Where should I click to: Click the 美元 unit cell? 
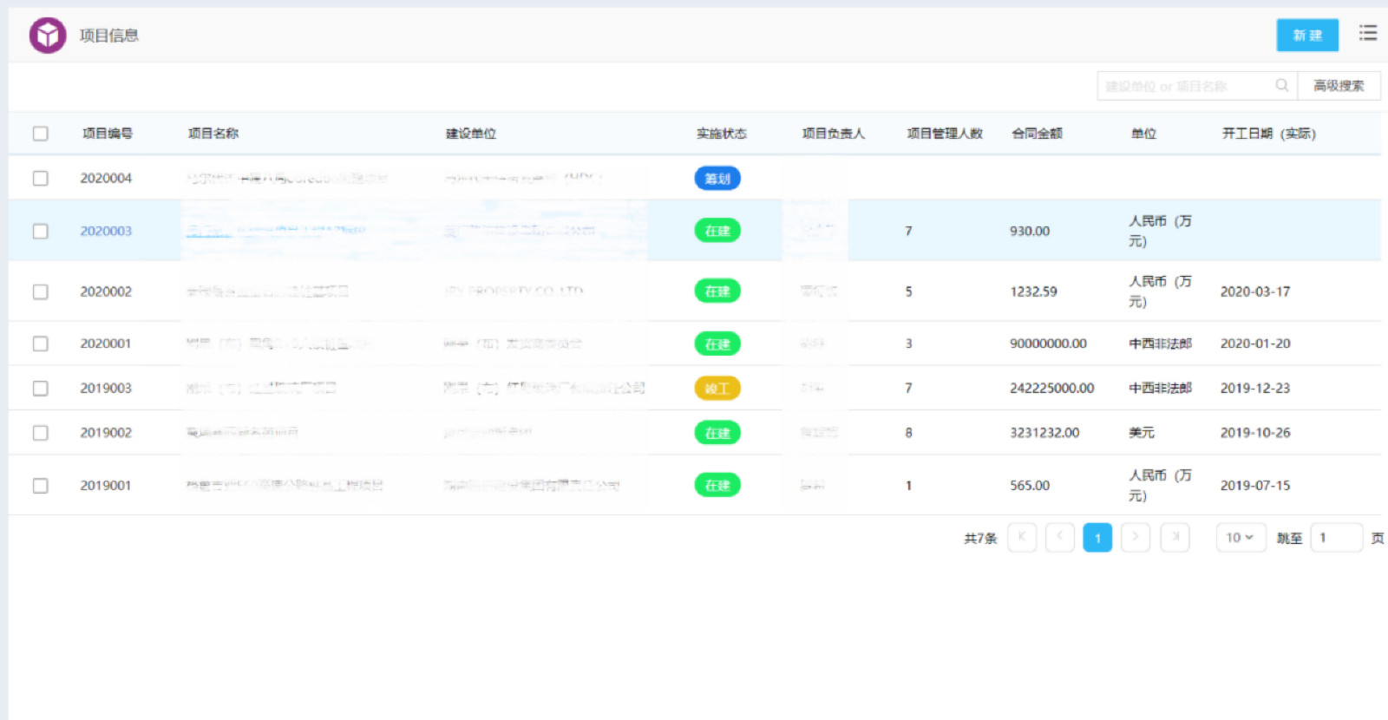pyautogui.click(x=1142, y=432)
